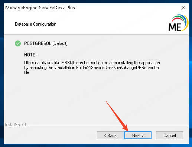Screen dimensions: 192x147
Task: Select the POSTGRESQL (Default) label
Action: 46,43
